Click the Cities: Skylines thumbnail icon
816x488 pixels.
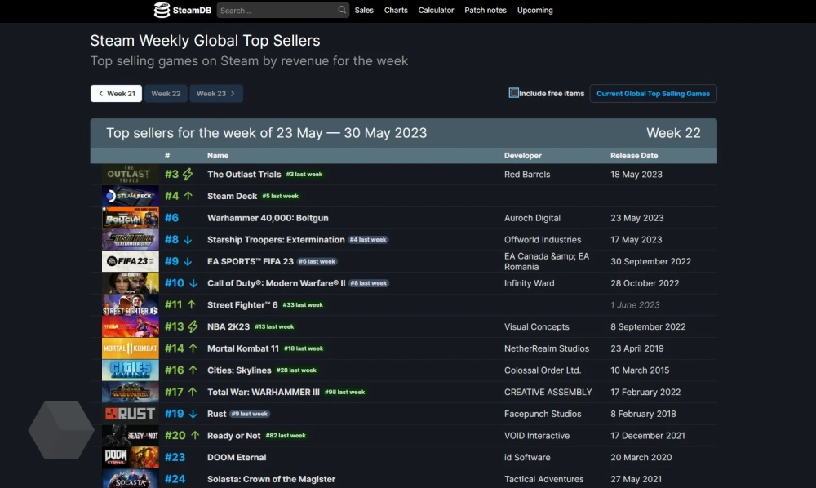tap(130, 370)
